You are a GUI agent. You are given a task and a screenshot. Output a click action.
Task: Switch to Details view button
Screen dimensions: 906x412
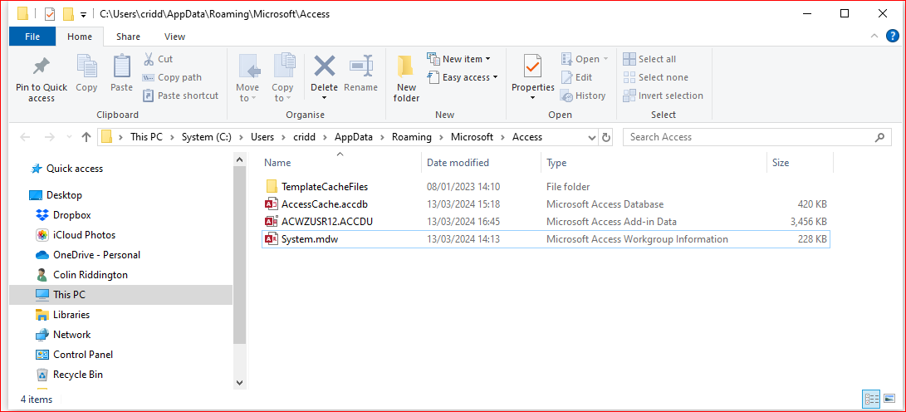coord(871,398)
